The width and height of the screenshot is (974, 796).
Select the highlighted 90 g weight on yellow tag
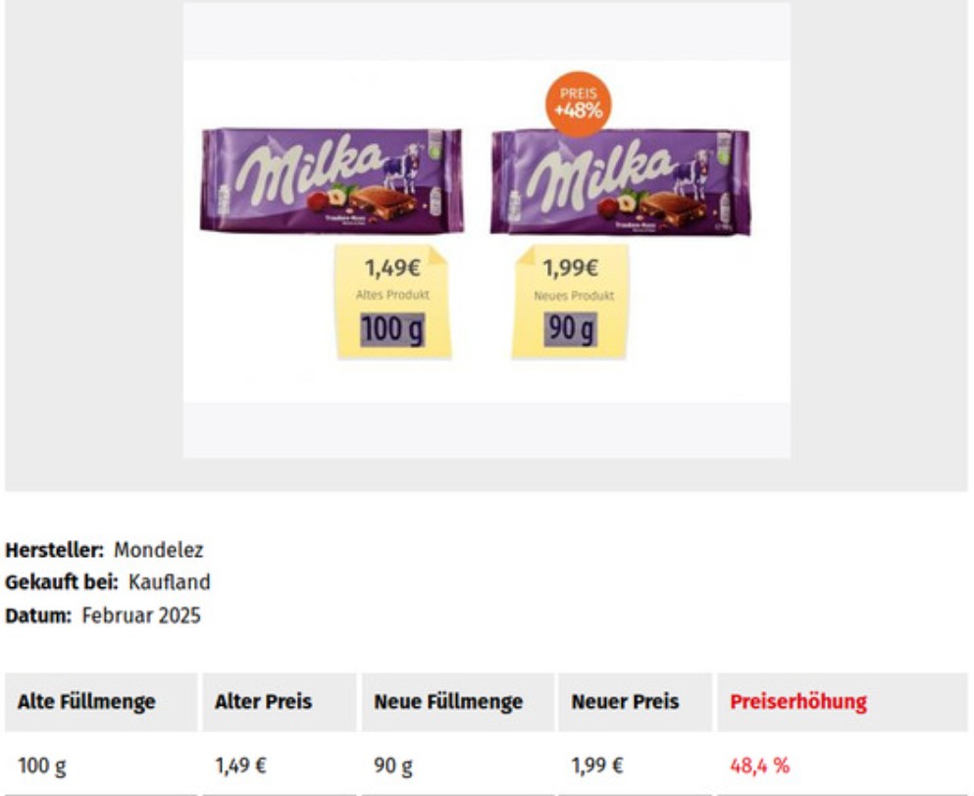pos(570,330)
